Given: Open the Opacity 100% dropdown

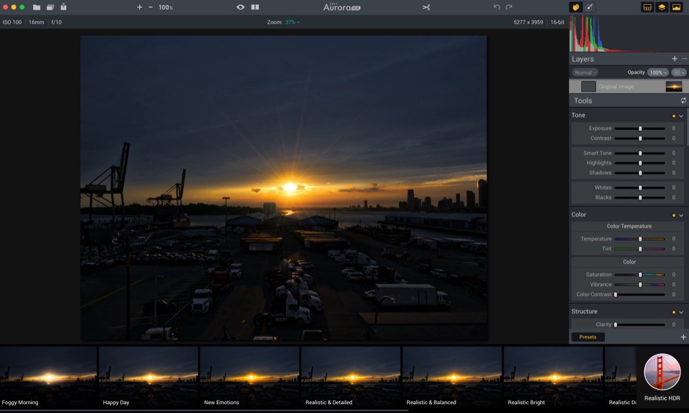Looking at the screenshot, I should click(x=658, y=72).
